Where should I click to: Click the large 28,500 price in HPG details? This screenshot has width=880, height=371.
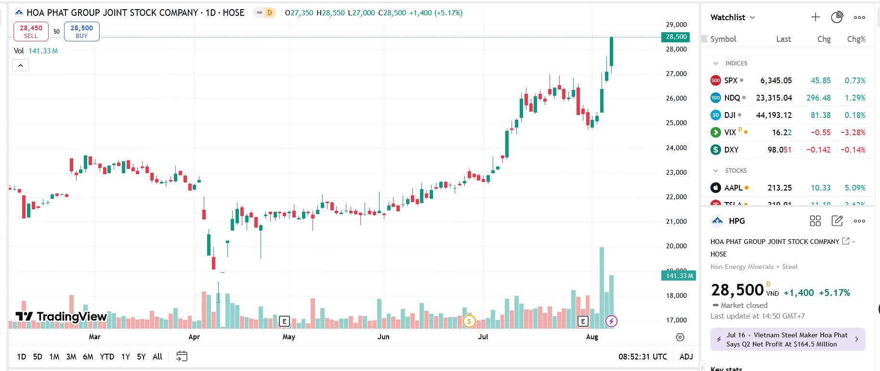tap(737, 290)
